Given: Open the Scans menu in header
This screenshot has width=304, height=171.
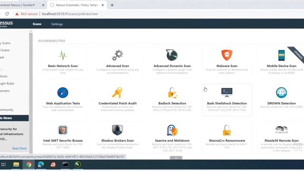Looking at the screenshot, I should 37,24.
